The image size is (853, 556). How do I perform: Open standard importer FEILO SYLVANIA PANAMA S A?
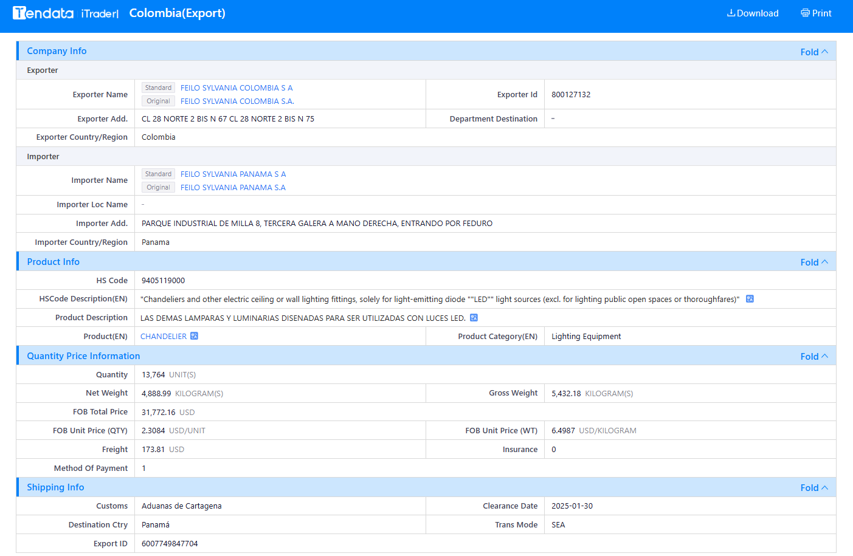(x=233, y=174)
